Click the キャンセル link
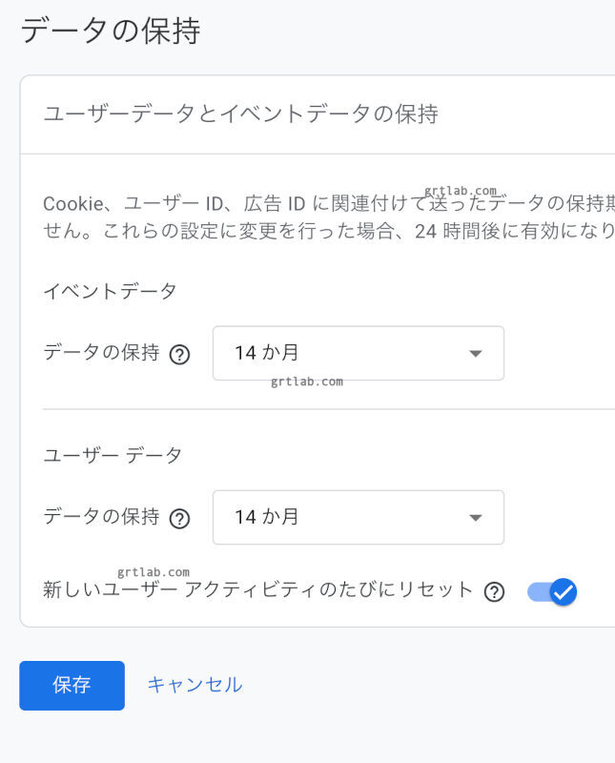The width and height of the screenshot is (615, 763). pos(195,685)
